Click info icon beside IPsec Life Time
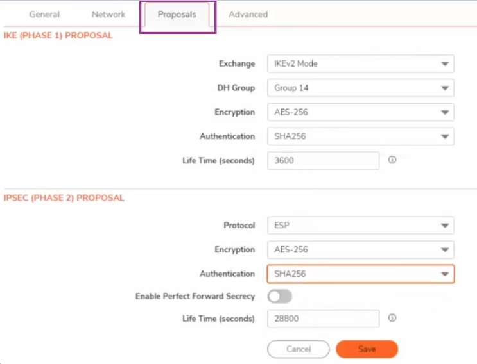Image resolution: width=477 pixels, height=364 pixels. point(392,318)
